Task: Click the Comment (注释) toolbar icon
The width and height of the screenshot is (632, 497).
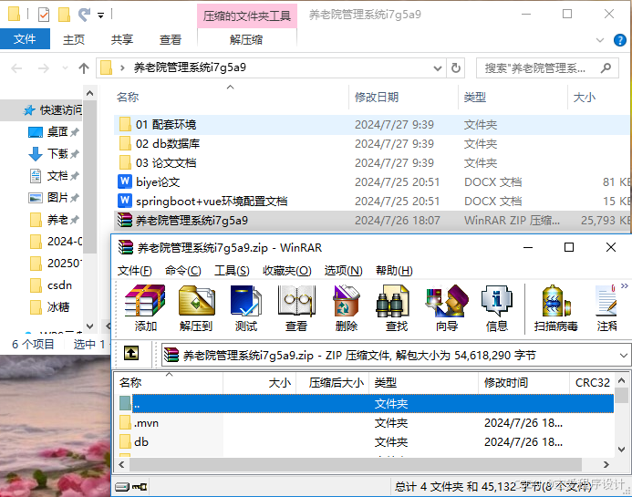Action: (606, 308)
